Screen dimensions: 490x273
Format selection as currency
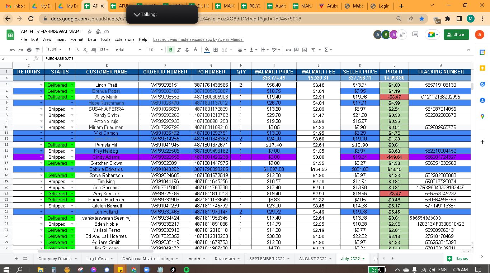pos(69,50)
